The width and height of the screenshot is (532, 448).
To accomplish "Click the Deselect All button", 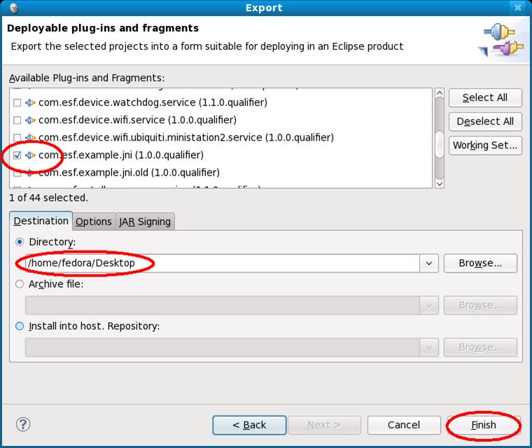I will pyautogui.click(x=485, y=122).
